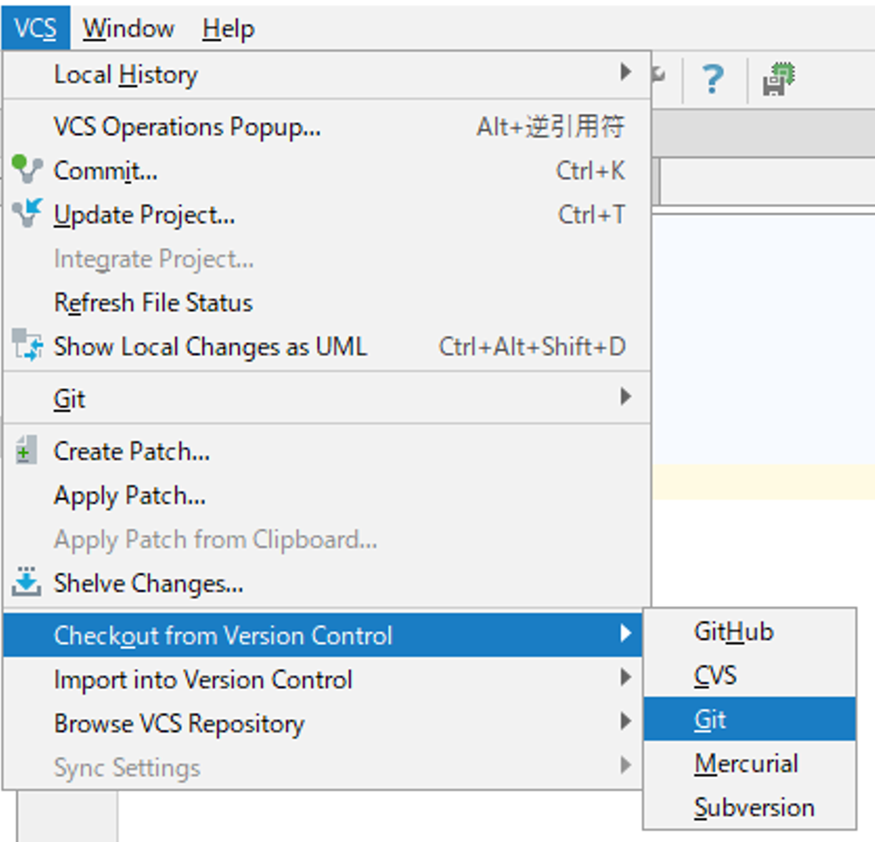Select CVS from the checkout submenu

point(715,676)
